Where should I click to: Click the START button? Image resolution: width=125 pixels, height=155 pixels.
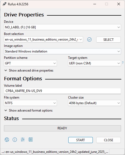click(80, 140)
